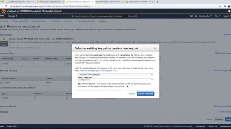Click the Edit instance details link
Image resolution: width=231 pixels, height=129 pixels.
point(222,106)
